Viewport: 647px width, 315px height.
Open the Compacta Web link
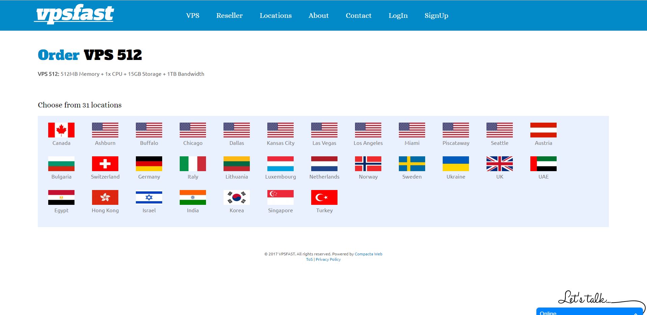pyautogui.click(x=369, y=254)
